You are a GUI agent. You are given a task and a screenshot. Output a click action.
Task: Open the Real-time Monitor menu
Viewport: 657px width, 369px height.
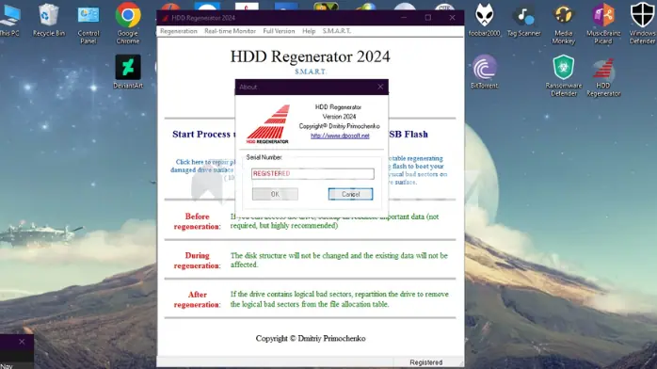[x=230, y=31]
